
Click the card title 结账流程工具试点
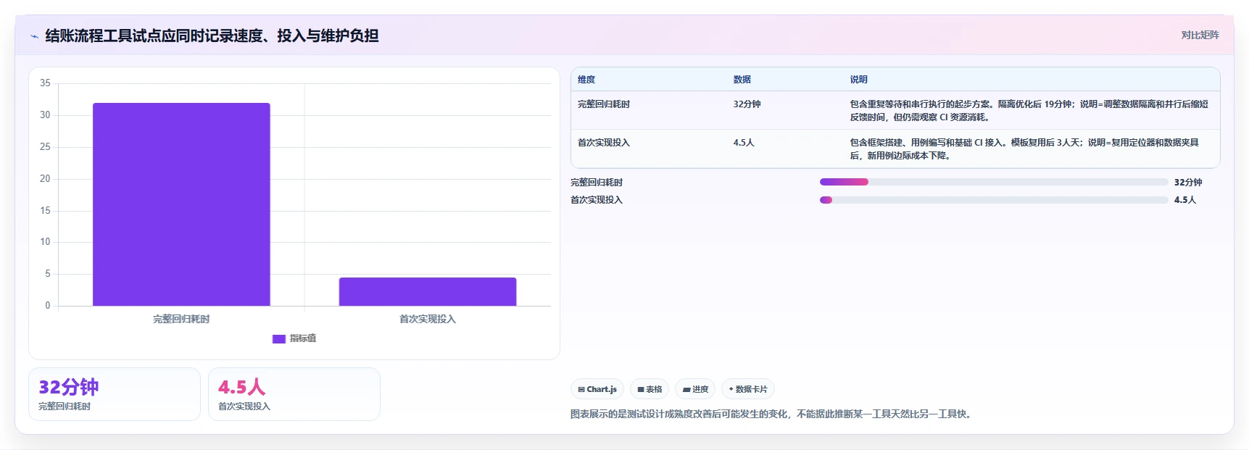coord(212,36)
